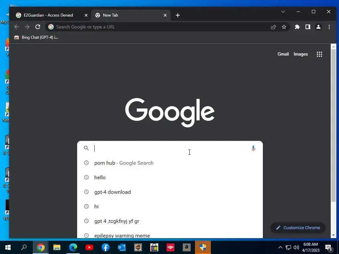Open the tab search dropdown chevron
Viewport: 339px width, 254px height.
(x=283, y=12)
